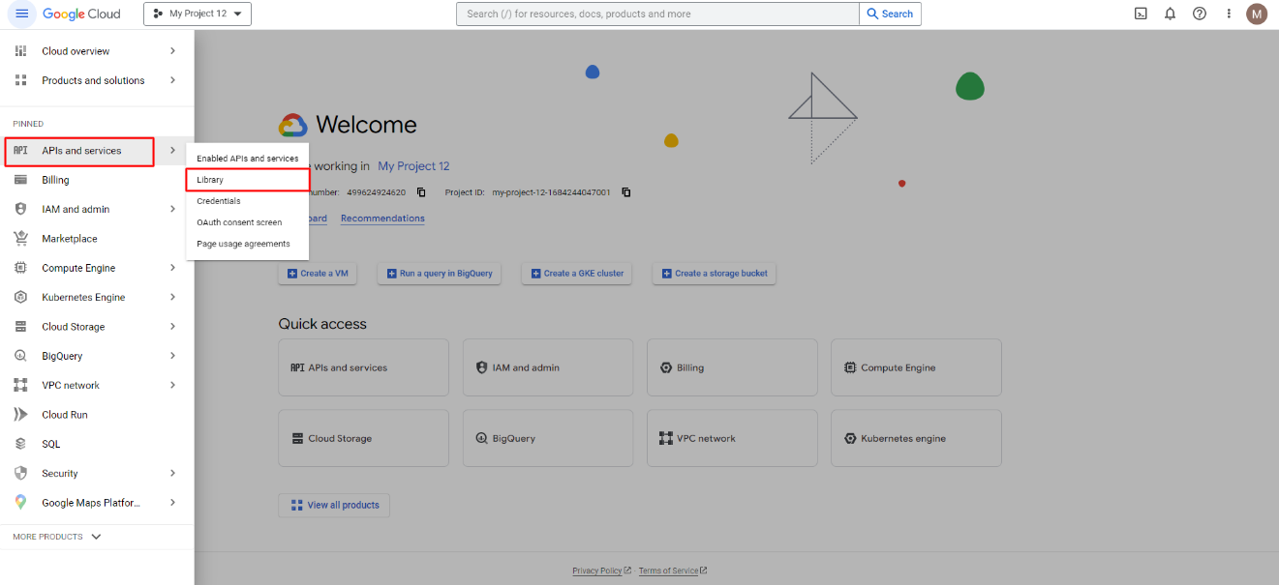This screenshot has height=585, width=1279.
Task: Open the Billing quick access card
Action: pos(732,367)
